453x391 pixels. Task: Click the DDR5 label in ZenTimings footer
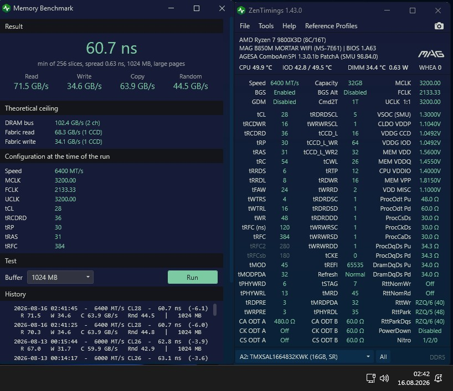coord(437,357)
